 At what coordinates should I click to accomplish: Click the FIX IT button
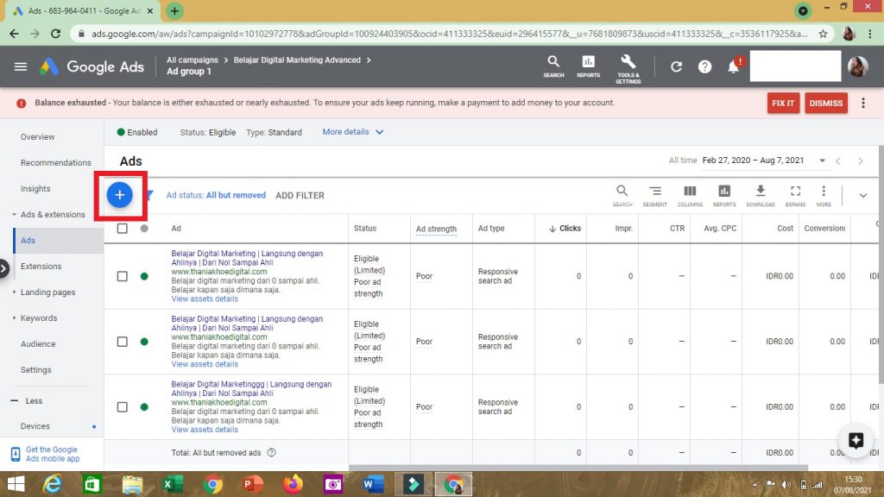click(783, 103)
